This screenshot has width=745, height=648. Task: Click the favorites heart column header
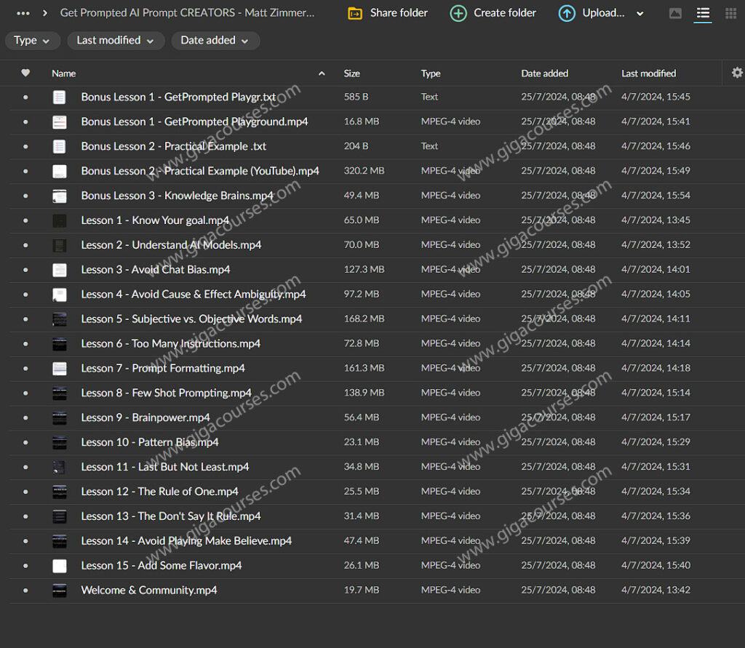25,73
